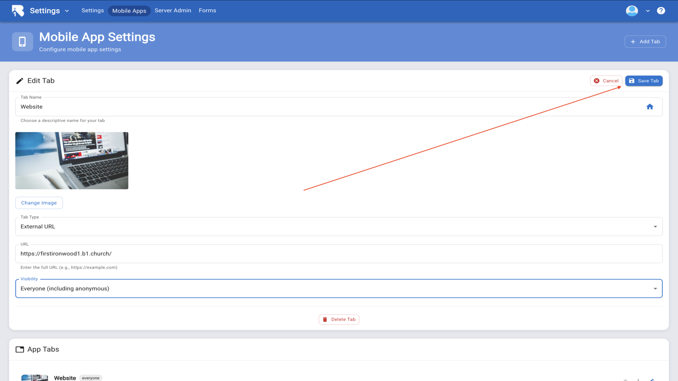Click the pencil icon next to Edit Tab
Screen dimensions: 678x381
[x=20, y=81]
